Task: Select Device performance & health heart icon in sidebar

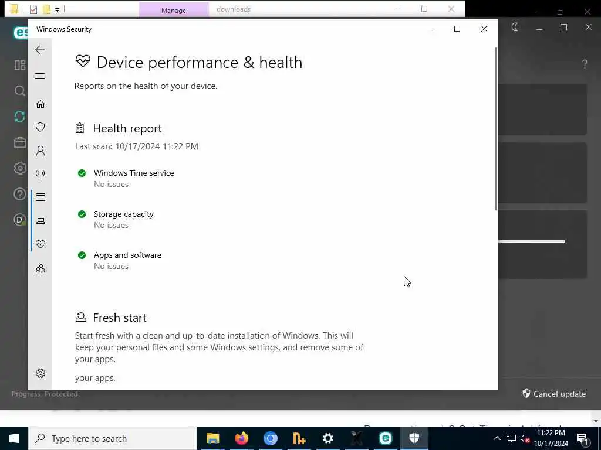Action: pyautogui.click(x=40, y=244)
